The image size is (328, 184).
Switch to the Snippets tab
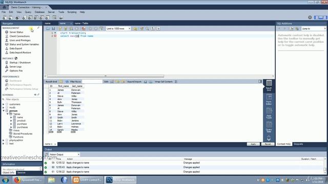pyautogui.click(x=298, y=144)
